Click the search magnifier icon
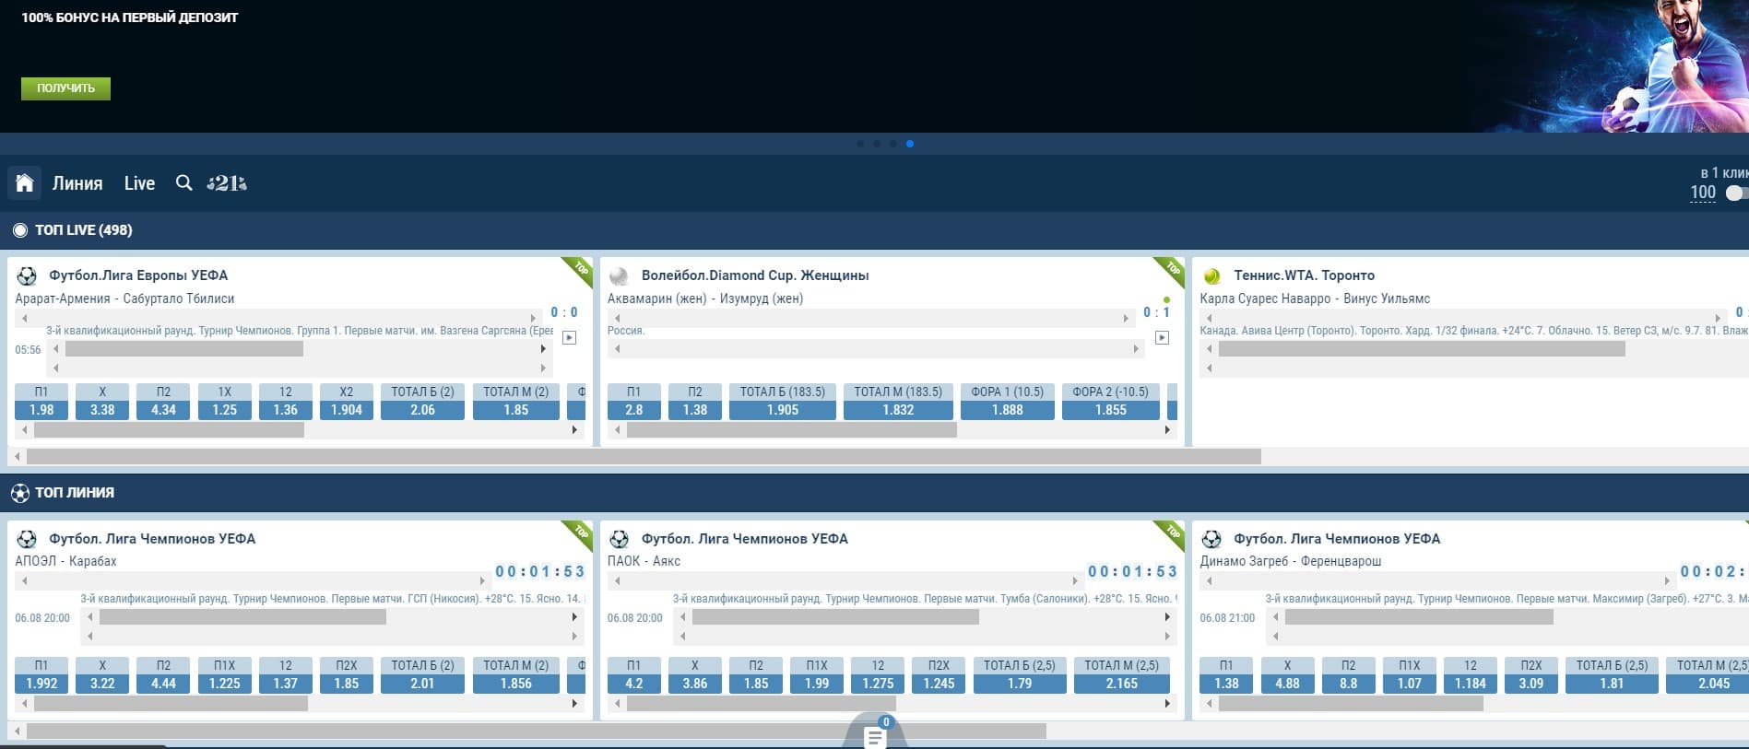Viewport: 1749px width, 749px height. (184, 182)
